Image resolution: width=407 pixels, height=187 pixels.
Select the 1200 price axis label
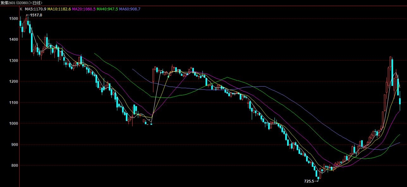click(x=14, y=81)
